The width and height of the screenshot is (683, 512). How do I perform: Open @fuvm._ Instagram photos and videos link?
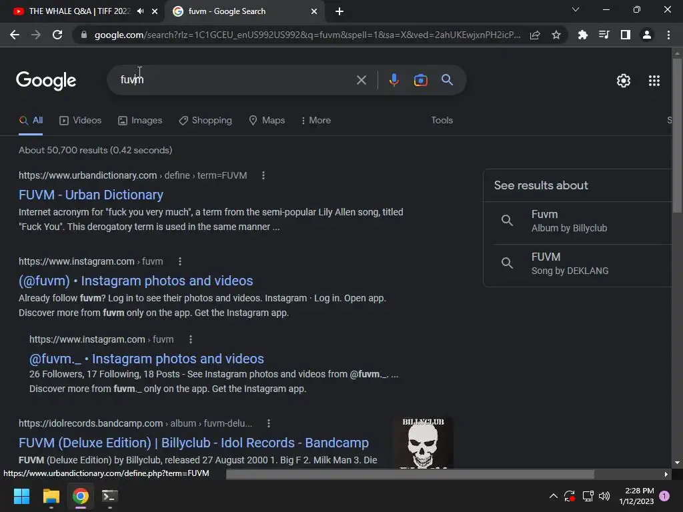click(146, 359)
